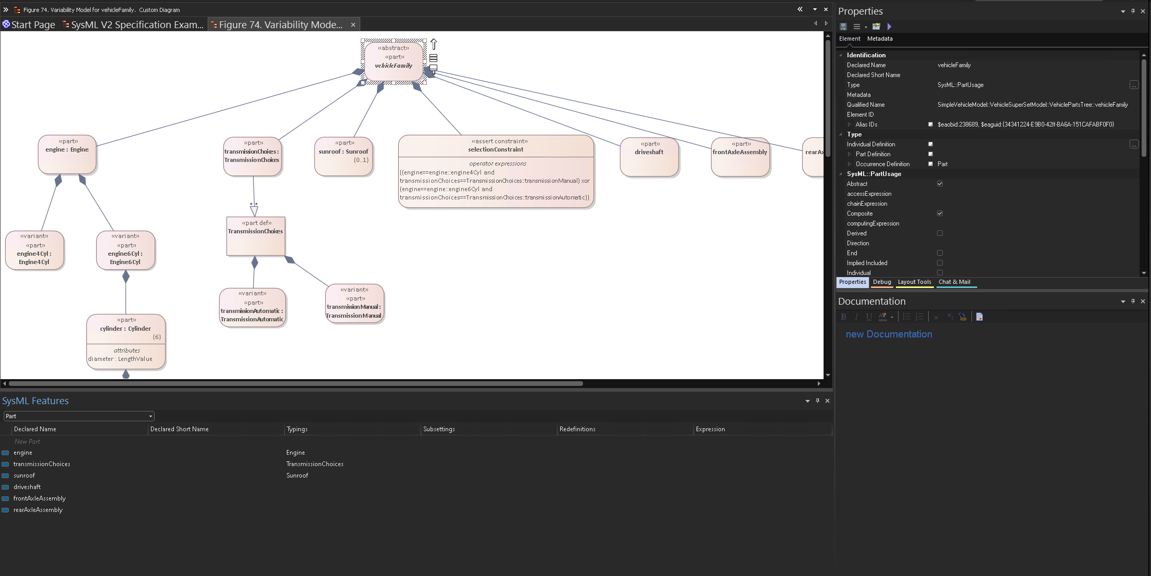Uncheck the Composite checkbox
Image resolution: width=1151 pixels, height=576 pixels.
940,213
